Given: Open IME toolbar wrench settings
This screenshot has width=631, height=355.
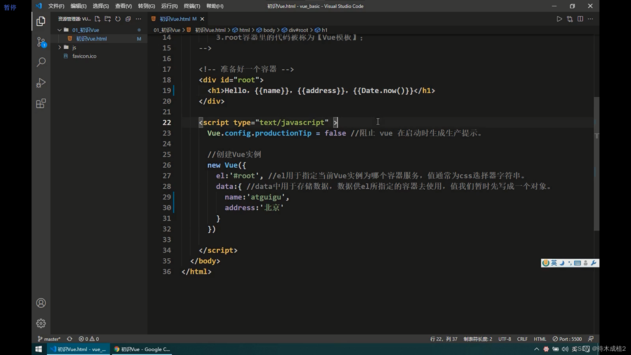Looking at the screenshot, I should click(x=594, y=263).
